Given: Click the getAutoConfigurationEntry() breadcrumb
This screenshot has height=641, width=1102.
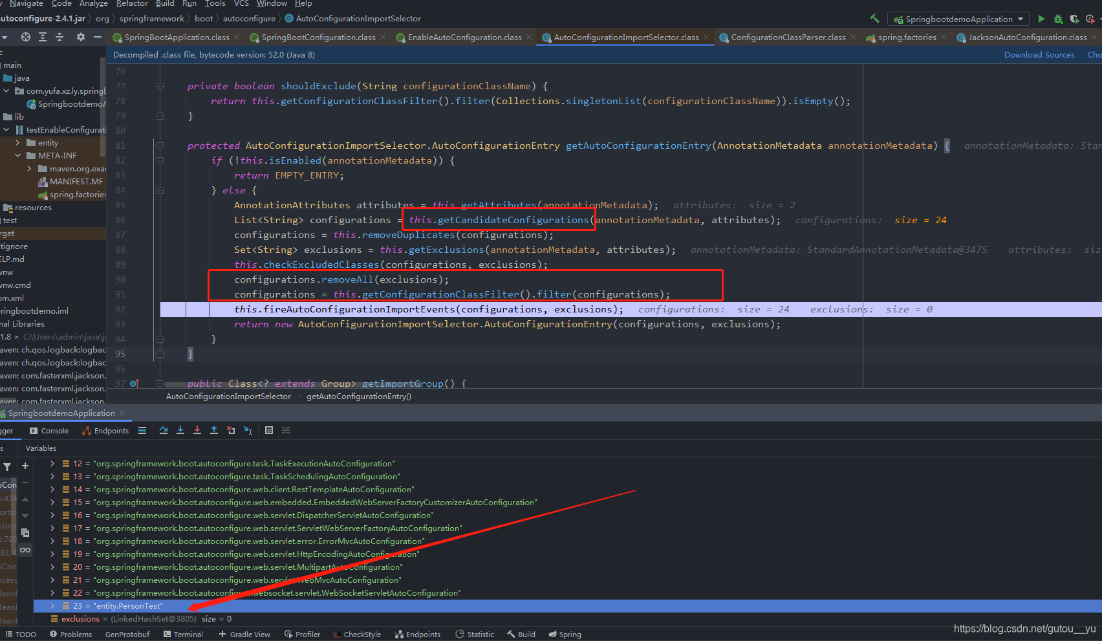Looking at the screenshot, I should (x=358, y=397).
